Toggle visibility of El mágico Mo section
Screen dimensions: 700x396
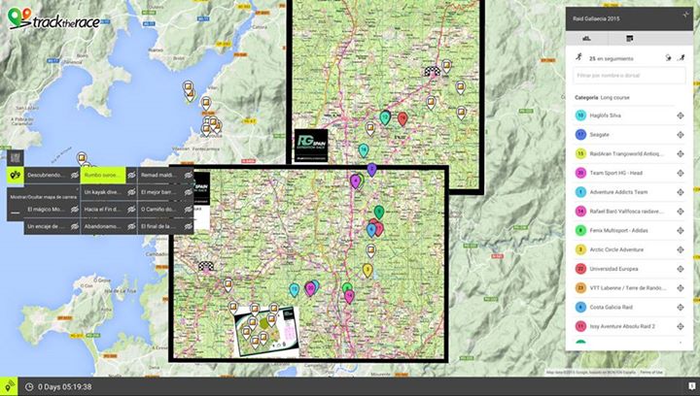click(x=75, y=209)
